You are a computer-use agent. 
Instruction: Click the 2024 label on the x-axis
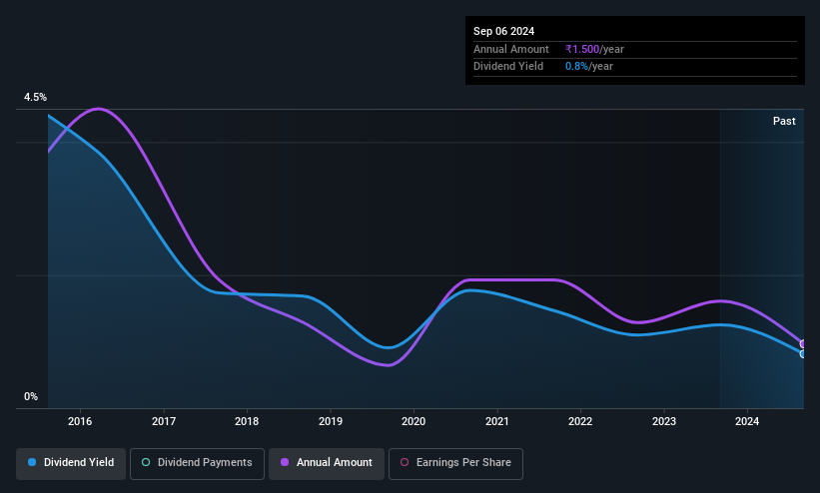[746, 422]
